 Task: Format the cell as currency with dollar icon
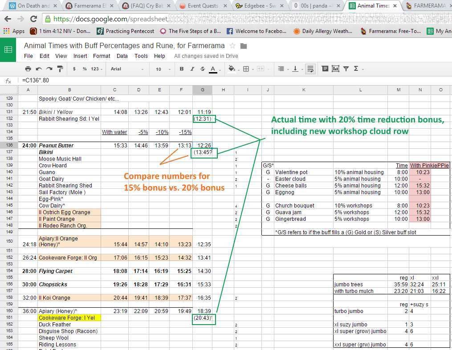[74, 69]
